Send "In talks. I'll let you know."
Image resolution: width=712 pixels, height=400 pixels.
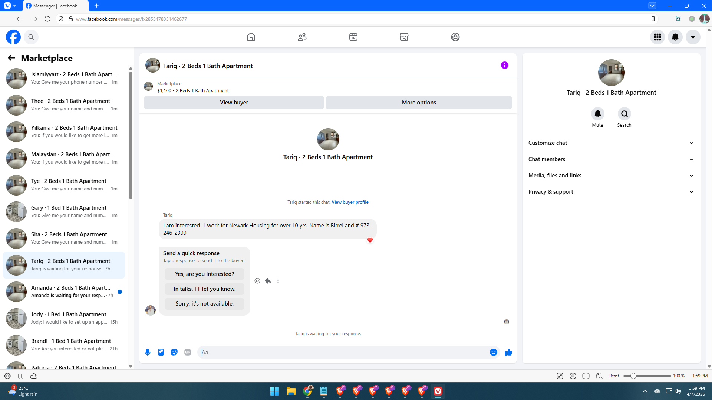point(205,289)
